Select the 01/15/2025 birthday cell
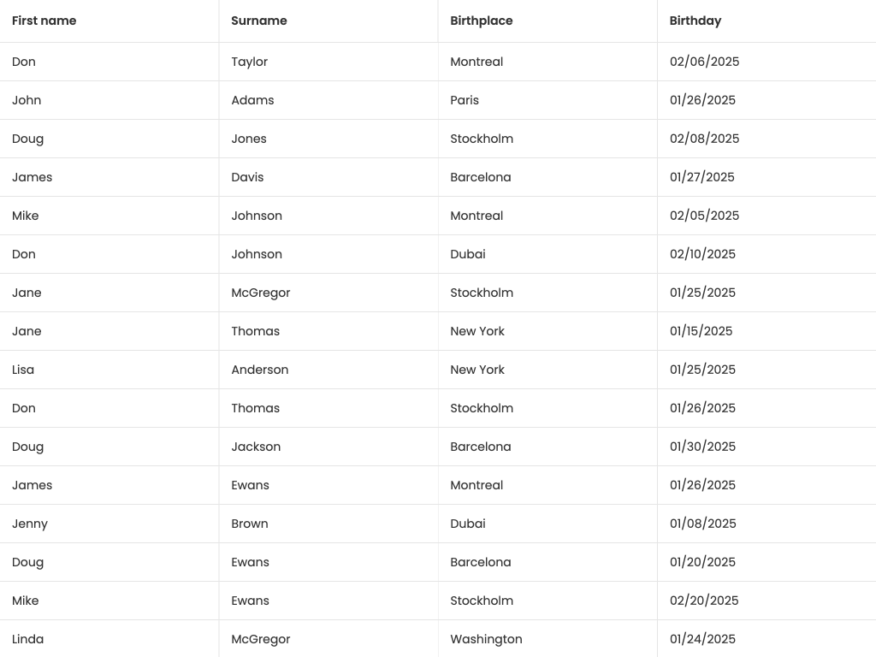Image resolution: width=876 pixels, height=657 pixels. pos(701,331)
